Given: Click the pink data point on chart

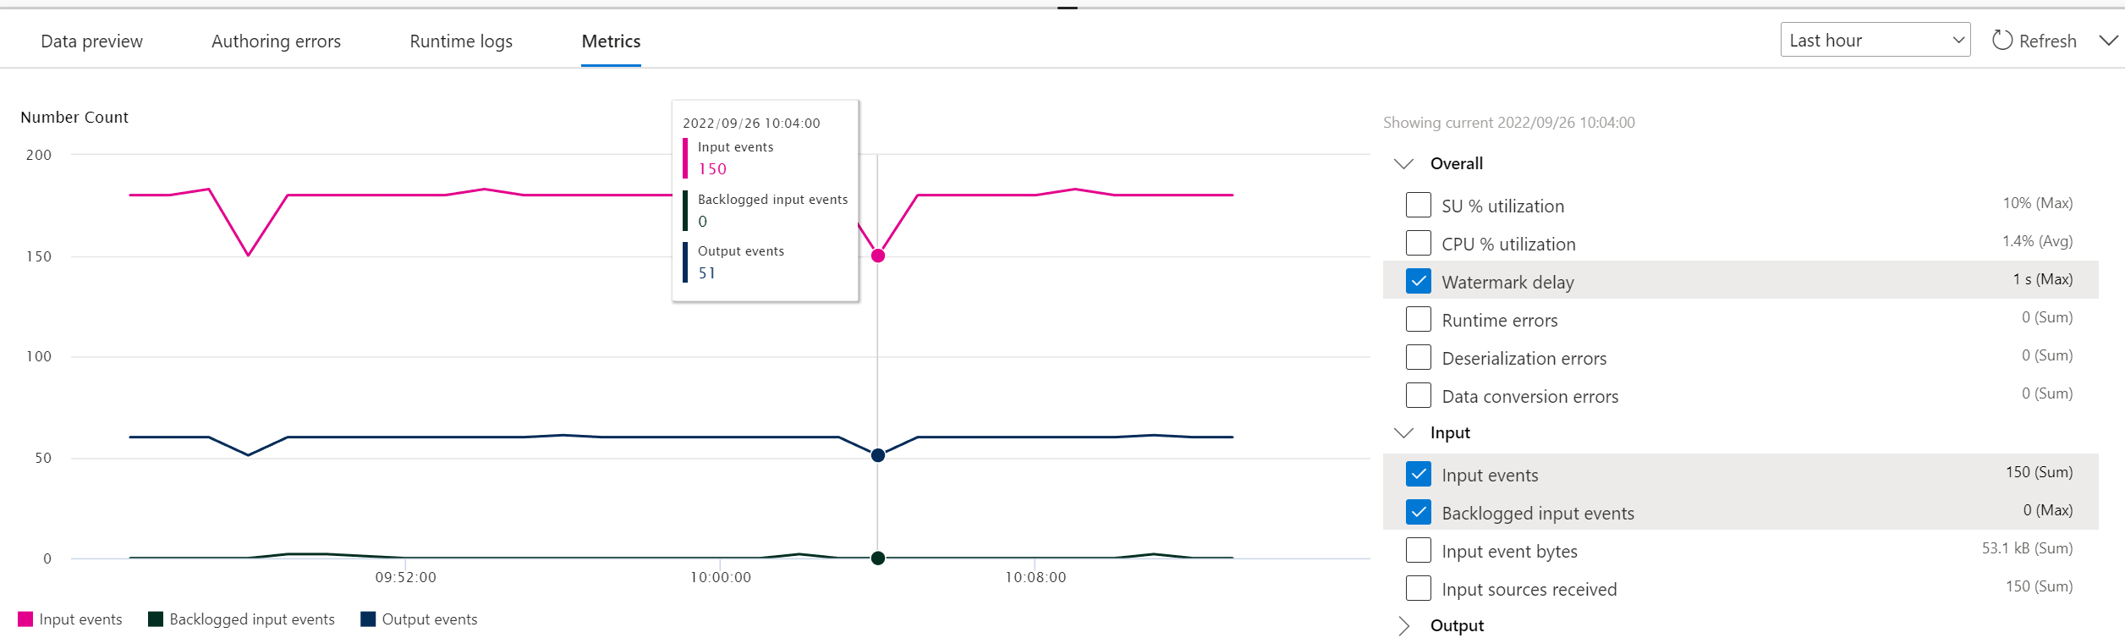Looking at the screenshot, I should point(878,256).
